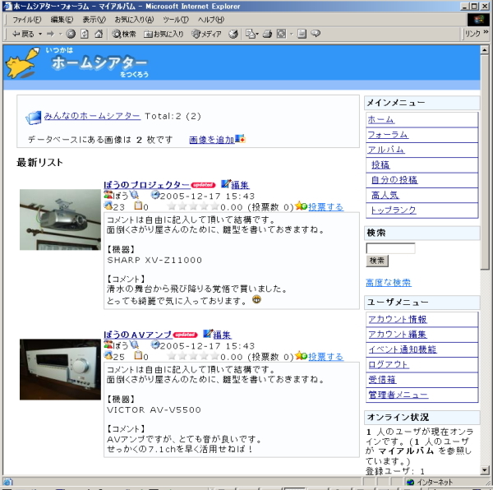Click the Print toolbar icon
This screenshot has width=493, height=490.
coord(267,34)
